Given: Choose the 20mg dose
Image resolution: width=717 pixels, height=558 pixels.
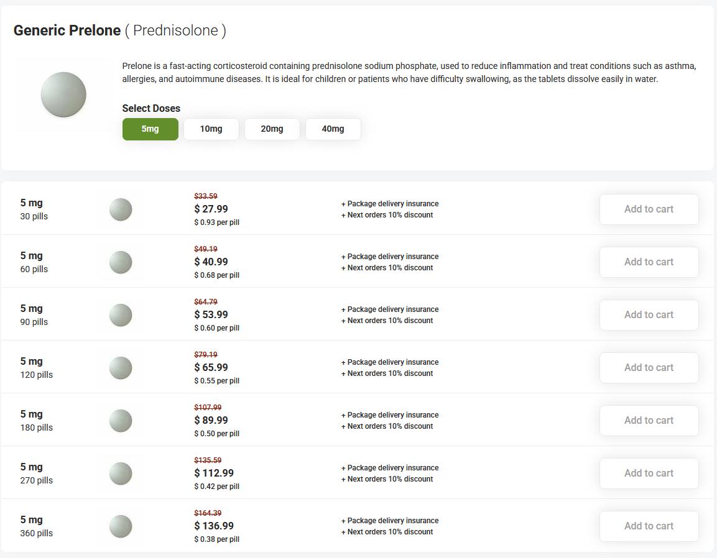Looking at the screenshot, I should (272, 129).
